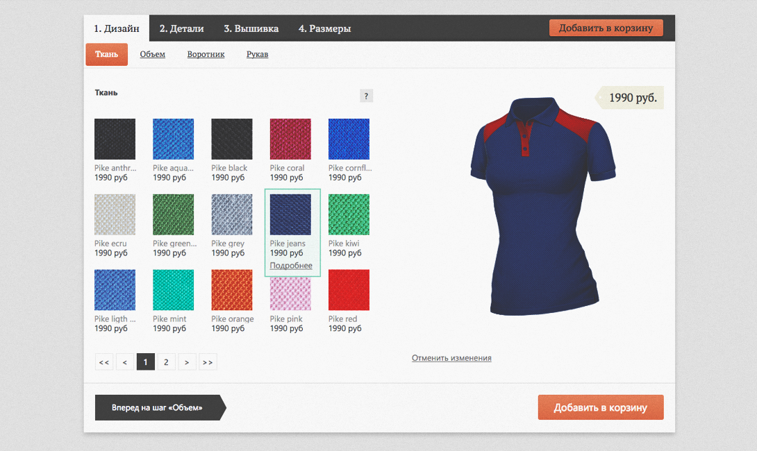Click bottom Добавить в корзину button
This screenshot has height=451, width=757.
pos(601,407)
